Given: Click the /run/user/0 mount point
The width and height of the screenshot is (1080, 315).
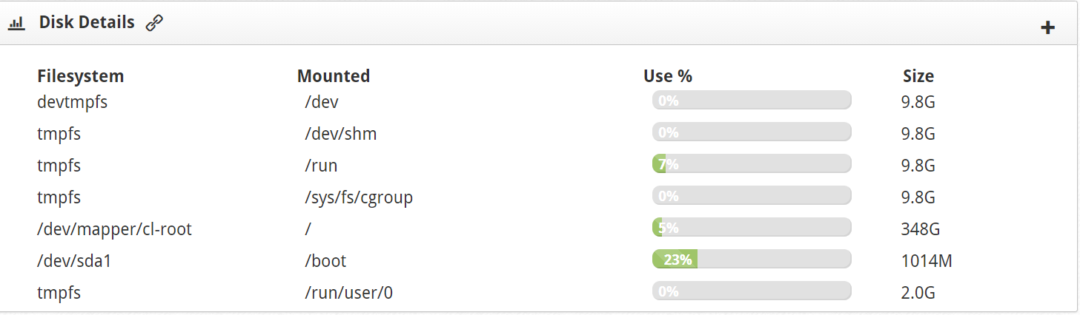Looking at the screenshot, I should 348,293.
